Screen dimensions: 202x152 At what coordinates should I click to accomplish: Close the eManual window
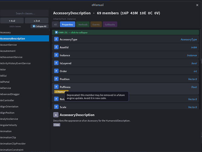pyautogui.click(x=197, y=5)
